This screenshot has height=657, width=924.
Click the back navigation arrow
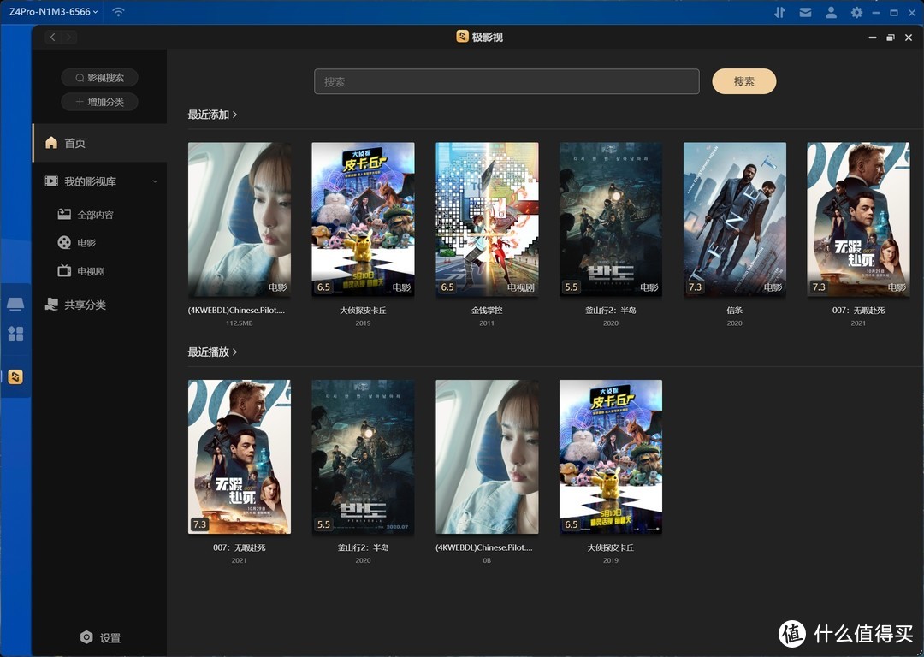point(52,38)
